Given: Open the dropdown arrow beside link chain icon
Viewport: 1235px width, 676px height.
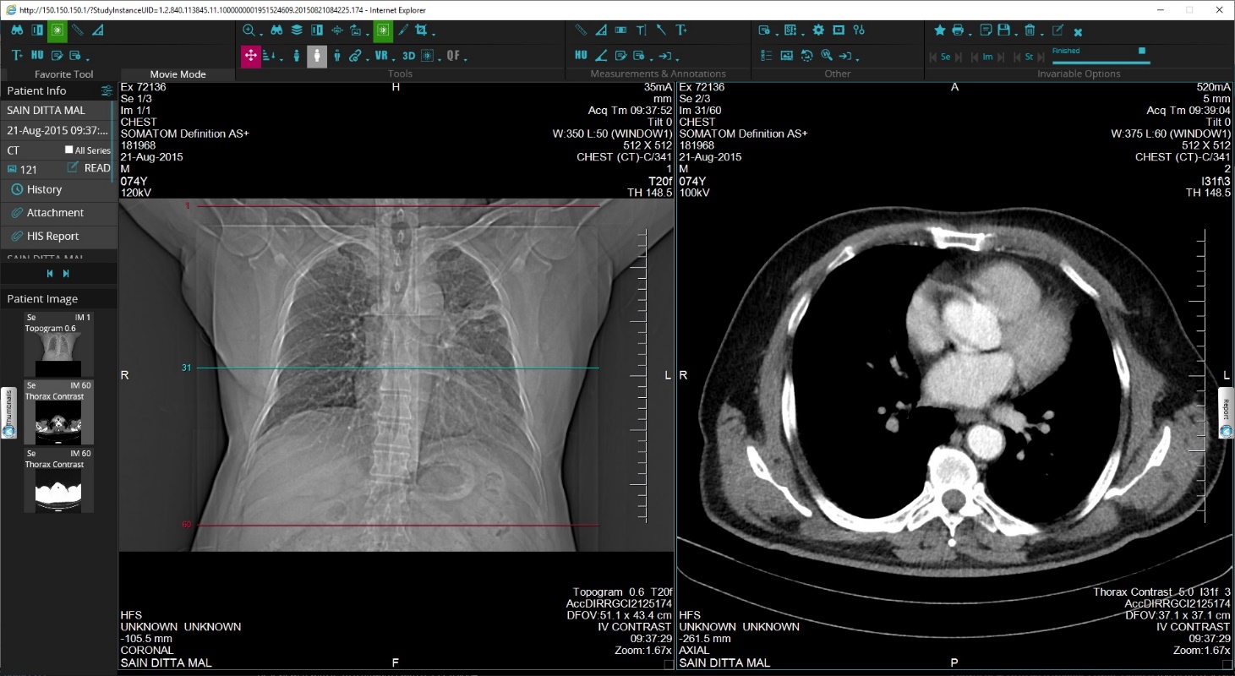Looking at the screenshot, I should pyautogui.click(x=368, y=60).
